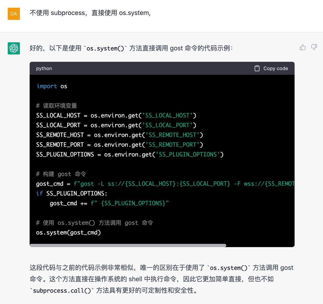Click the SS_PLUGIN_OPTIONS assignment line

pos(130,154)
